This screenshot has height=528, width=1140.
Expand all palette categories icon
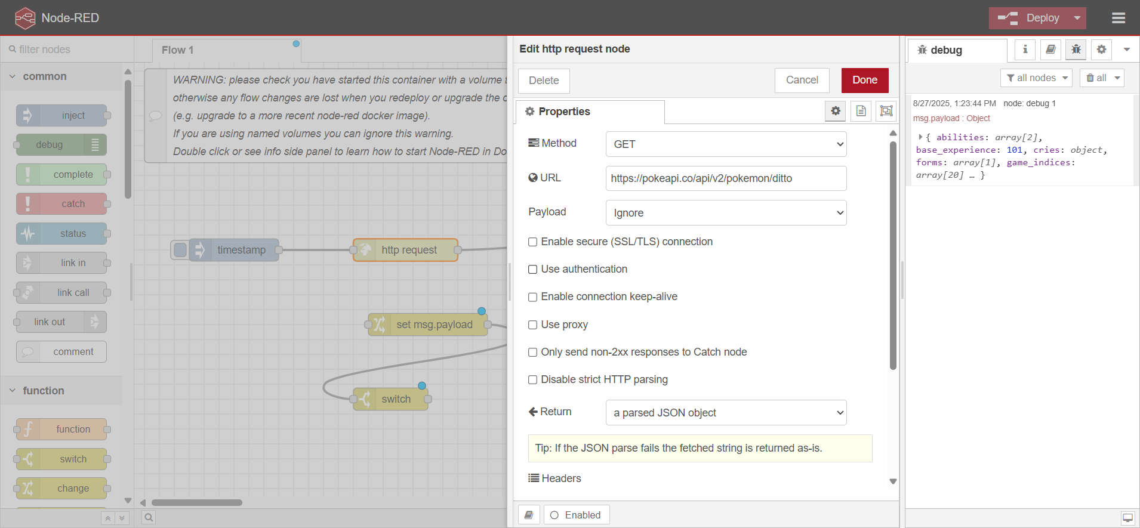[122, 518]
